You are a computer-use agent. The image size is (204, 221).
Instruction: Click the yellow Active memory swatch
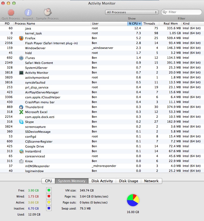pyautogui.click(x=49, y=202)
